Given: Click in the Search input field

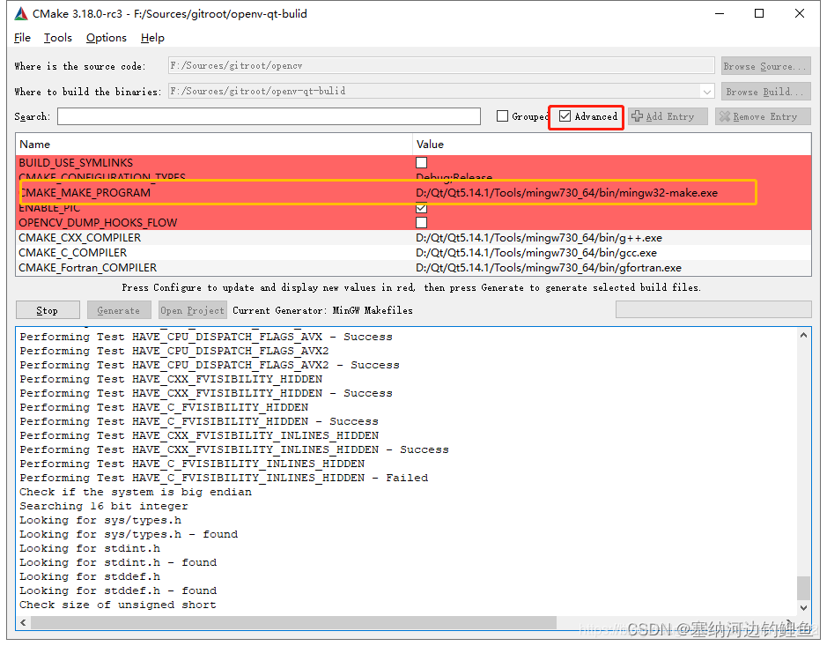Looking at the screenshot, I should (x=269, y=116).
